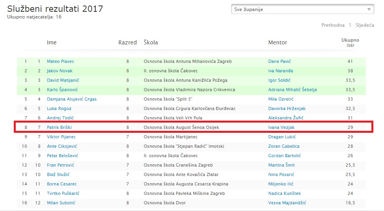Click contestant Milan Subotić

[x=61, y=203]
